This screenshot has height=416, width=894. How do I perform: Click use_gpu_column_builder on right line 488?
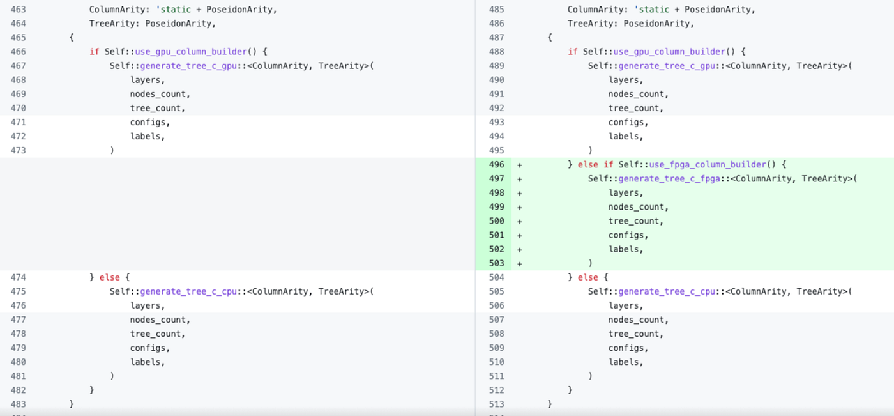click(x=670, y=52)
